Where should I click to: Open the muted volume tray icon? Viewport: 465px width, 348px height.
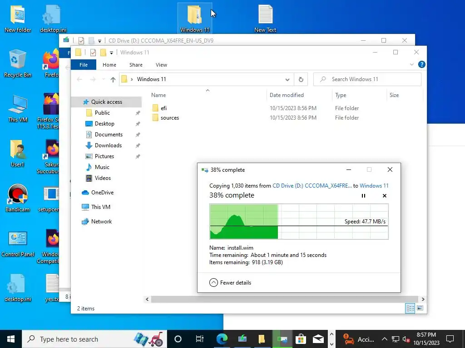pos(406,339)
